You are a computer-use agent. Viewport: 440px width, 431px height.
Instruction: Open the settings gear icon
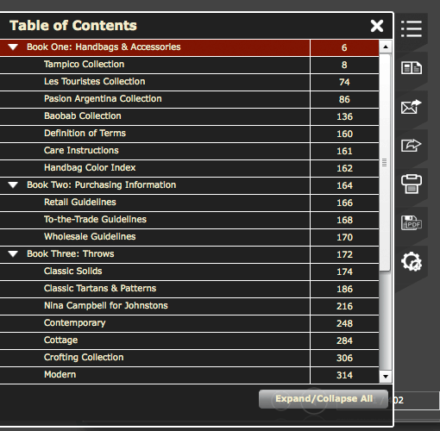[412, 261]
